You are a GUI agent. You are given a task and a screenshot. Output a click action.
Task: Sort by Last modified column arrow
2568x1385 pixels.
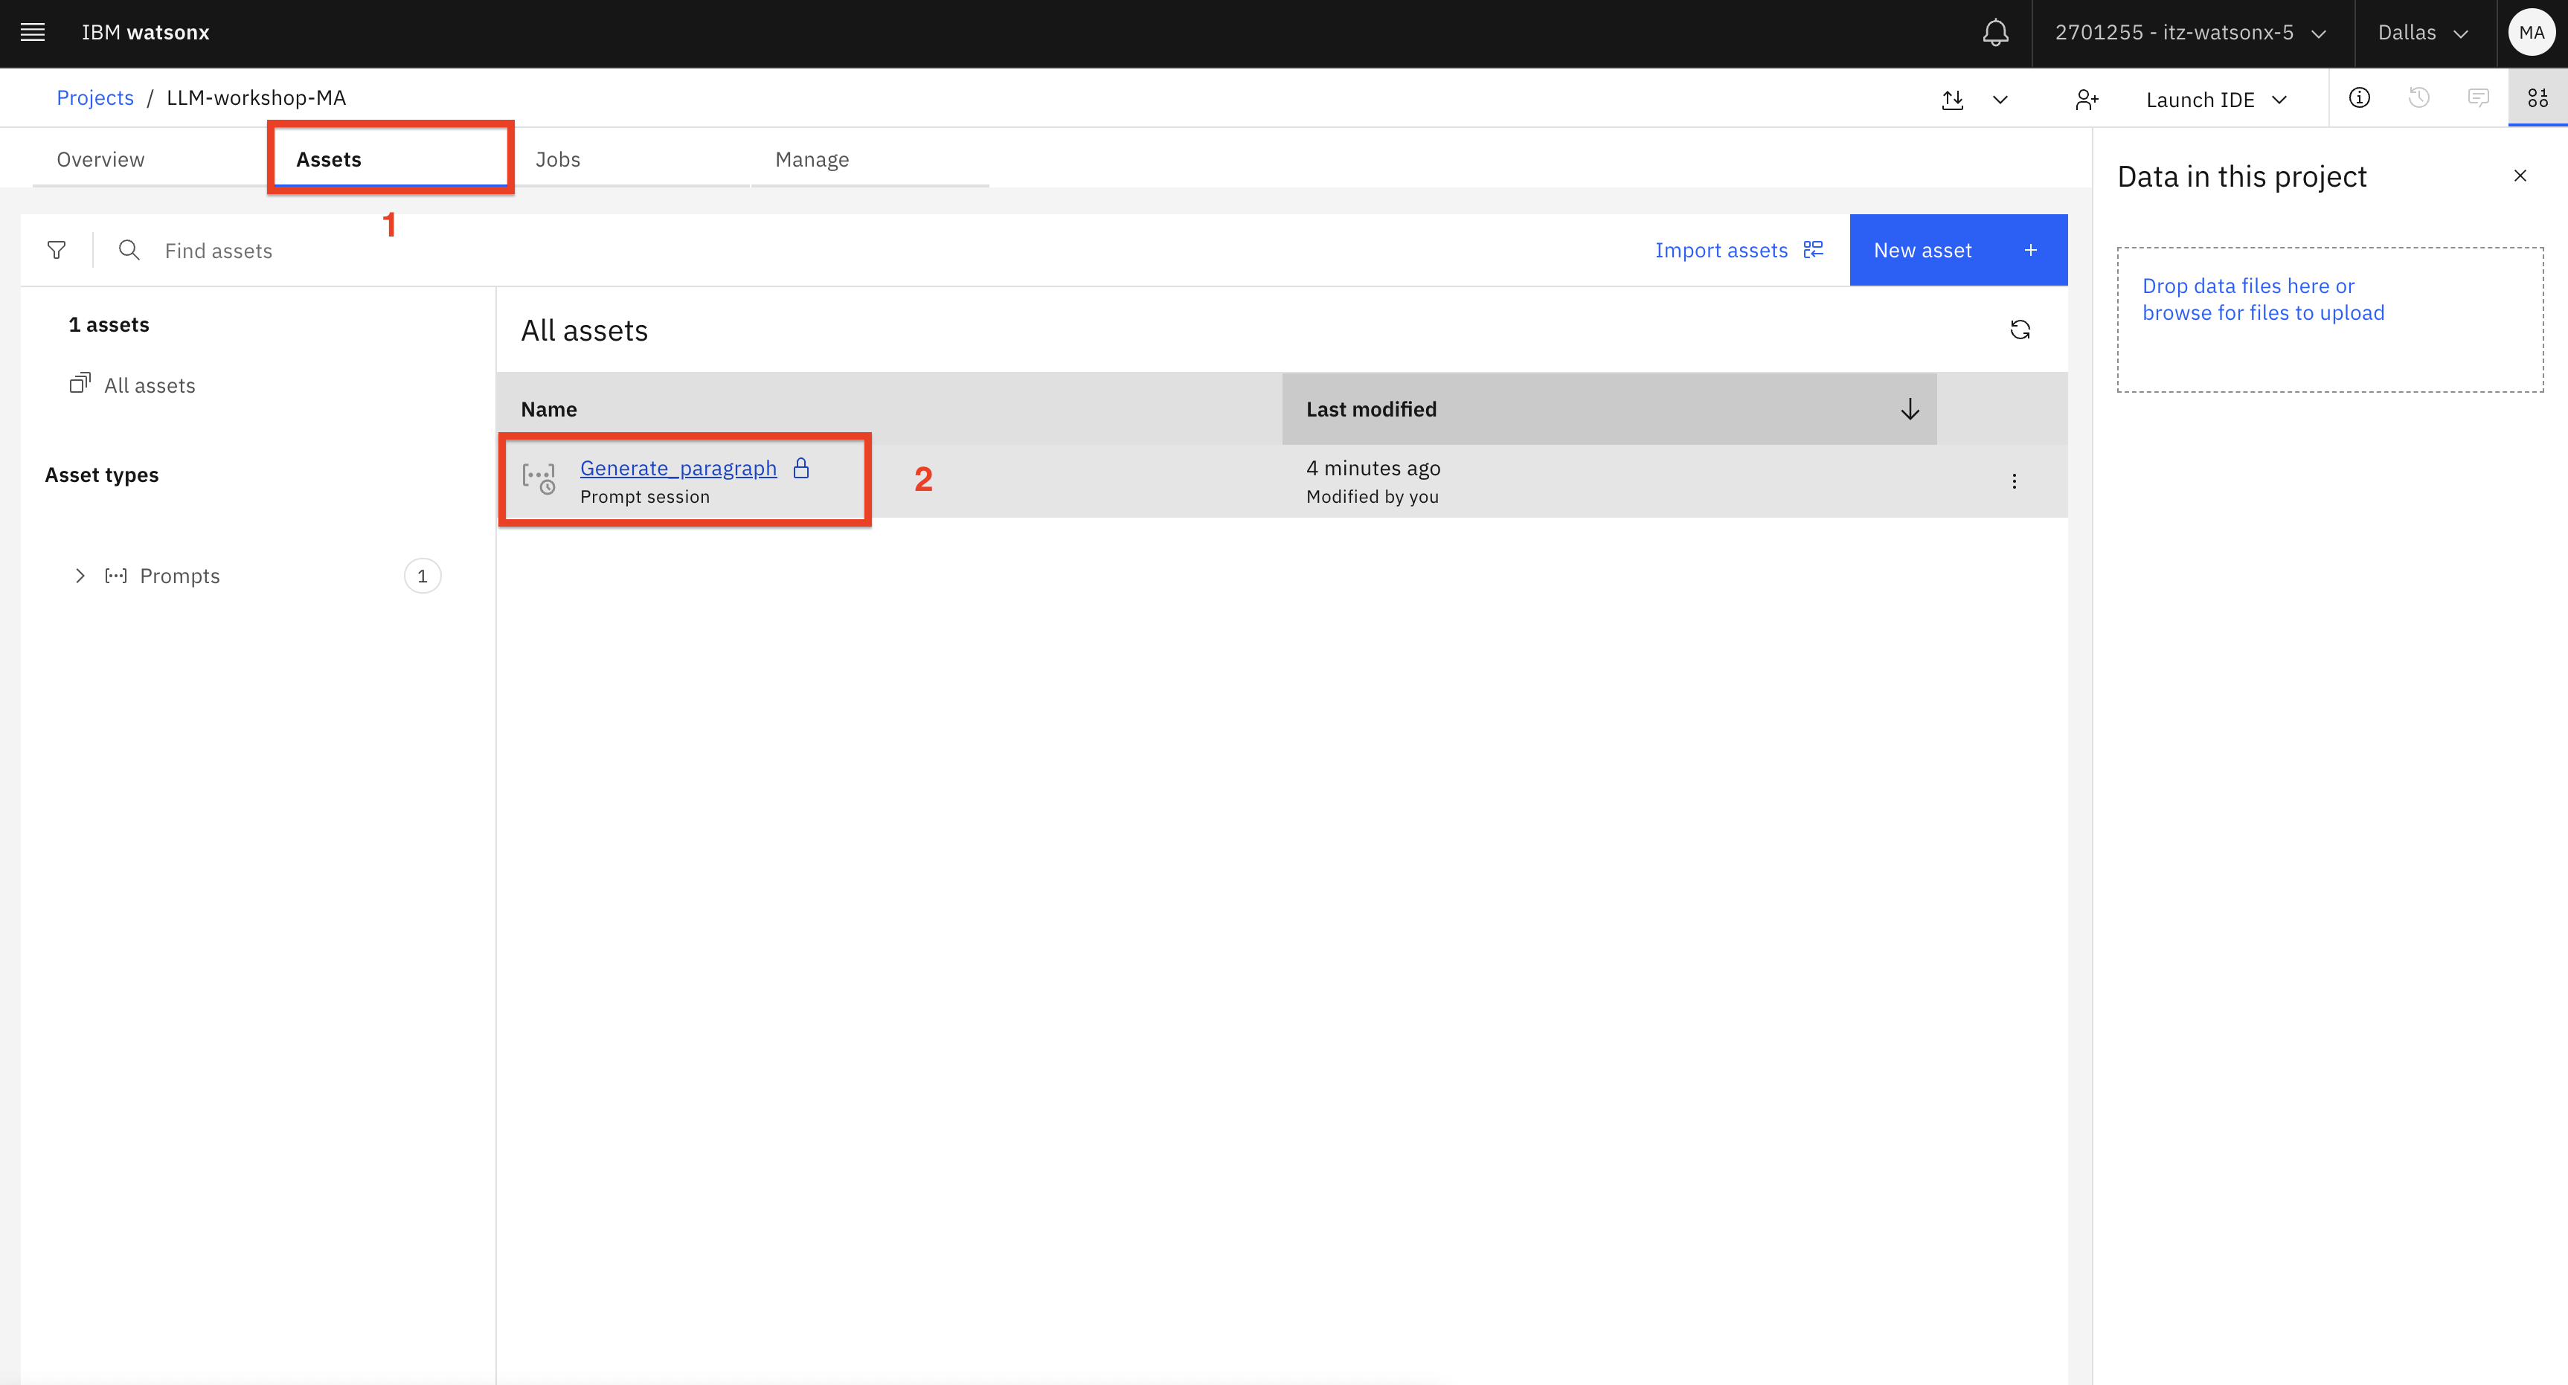1909,409
